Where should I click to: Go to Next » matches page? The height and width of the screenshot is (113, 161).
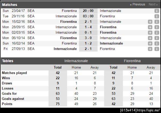(153, 5)
